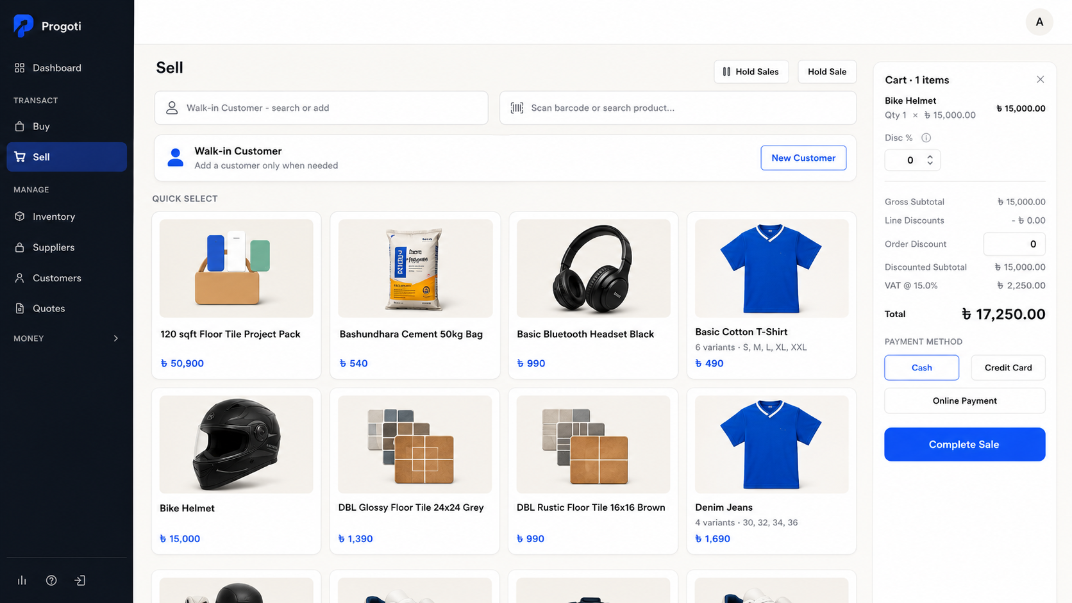Click the Suppliers icon in sidebar

click(20, 247)
